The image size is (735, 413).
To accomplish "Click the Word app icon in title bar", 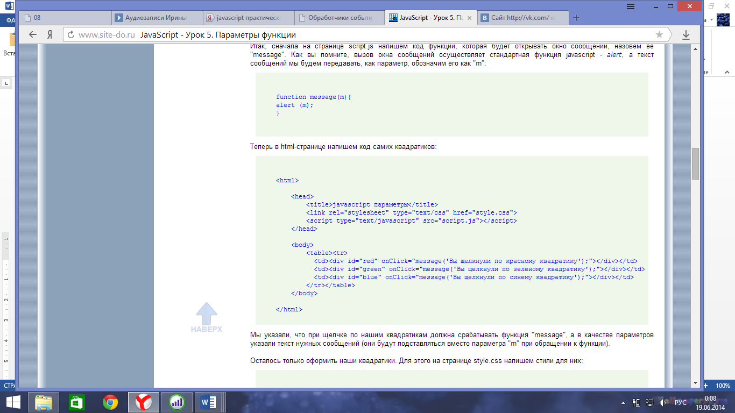I will 9,6.
